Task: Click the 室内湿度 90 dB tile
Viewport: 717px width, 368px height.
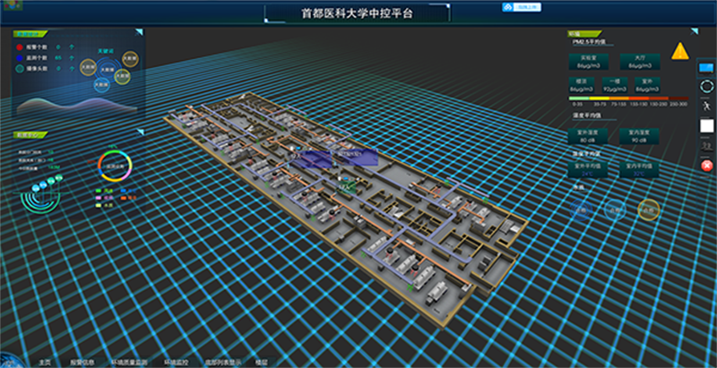Action: click(x=639, y=136)
